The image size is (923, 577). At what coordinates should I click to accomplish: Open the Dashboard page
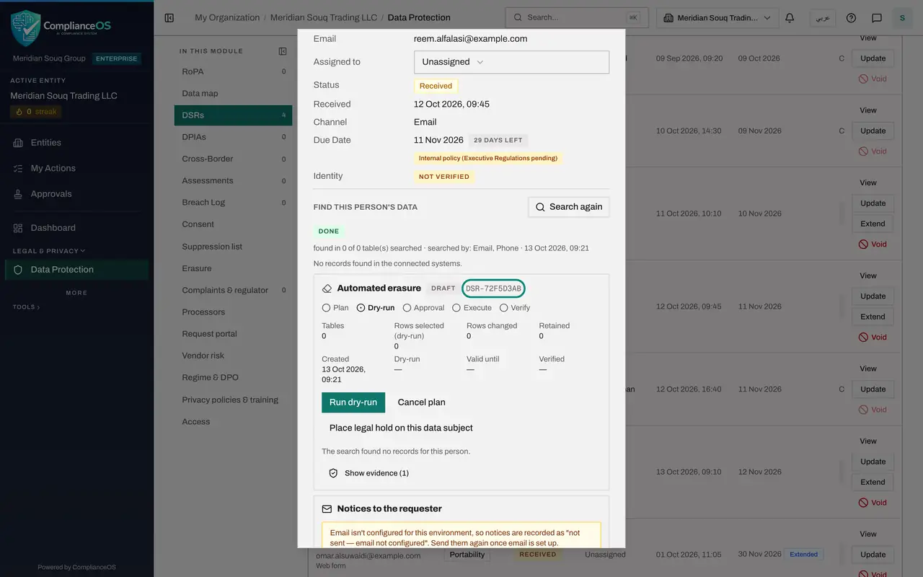coord(76,228)
